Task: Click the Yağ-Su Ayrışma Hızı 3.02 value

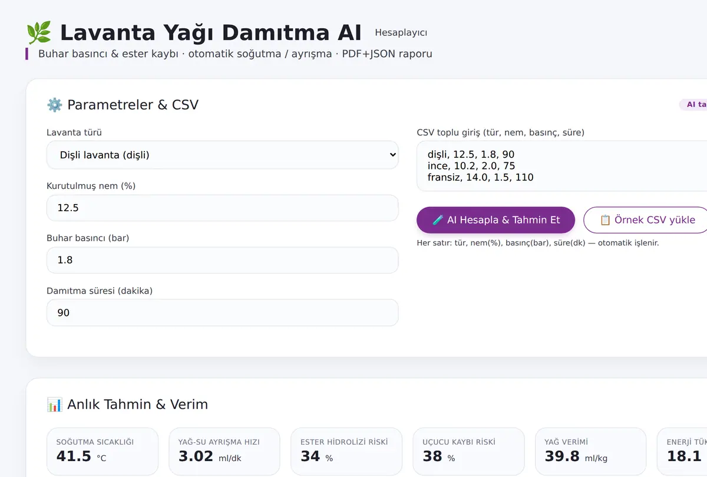Action: pos(196,456)
